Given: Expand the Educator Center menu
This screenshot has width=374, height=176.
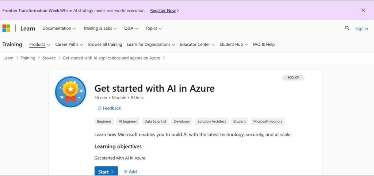Looking at the screenshot, I should 197,44.
